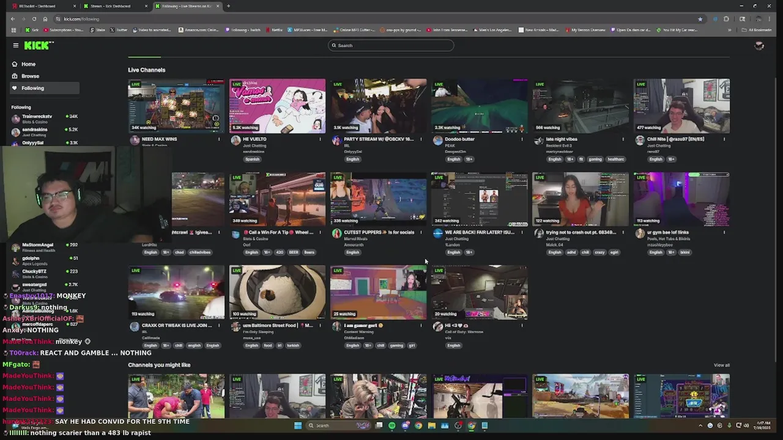Viewport: 783px width, 440px height.
Task: Click the turkish tag under Baltimore Street Food
Action: (x=293, y=346)
